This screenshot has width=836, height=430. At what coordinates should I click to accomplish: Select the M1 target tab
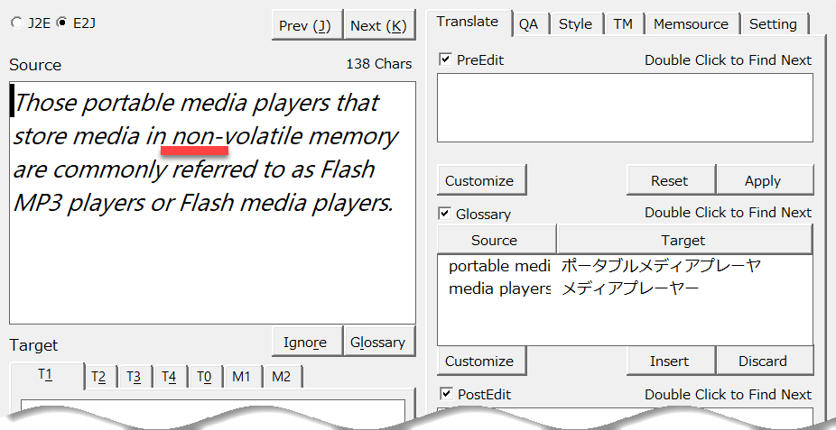pos(241,377)
